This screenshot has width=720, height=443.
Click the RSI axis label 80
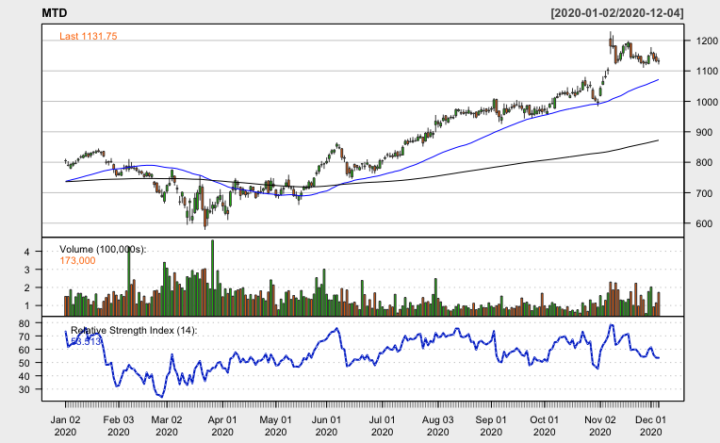point(25,323)
